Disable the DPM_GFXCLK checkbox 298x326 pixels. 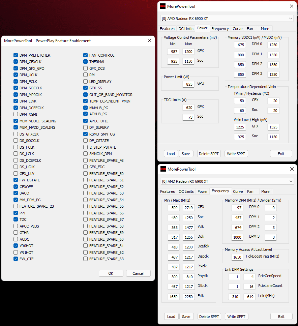[16, 62]
